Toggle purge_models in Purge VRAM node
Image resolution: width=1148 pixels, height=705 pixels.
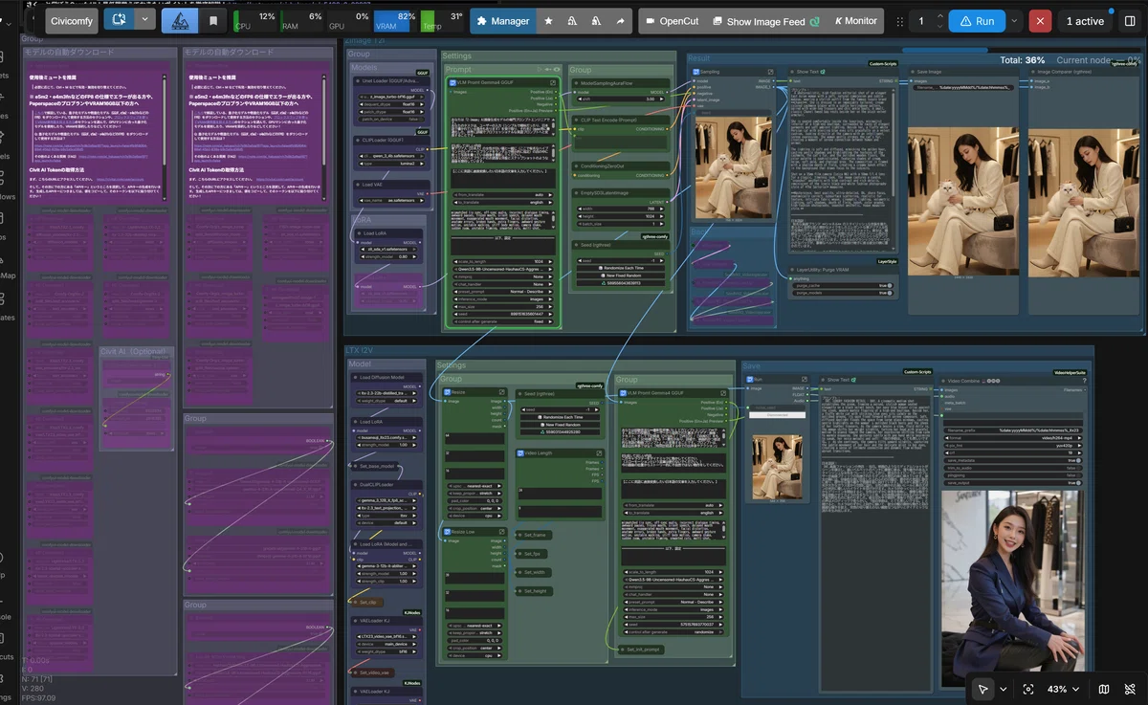[x=844, y=293]
